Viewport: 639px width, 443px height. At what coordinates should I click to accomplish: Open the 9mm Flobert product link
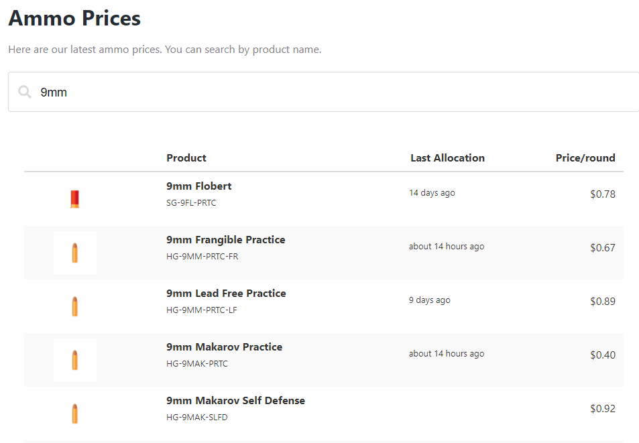[x=199, y=186]
